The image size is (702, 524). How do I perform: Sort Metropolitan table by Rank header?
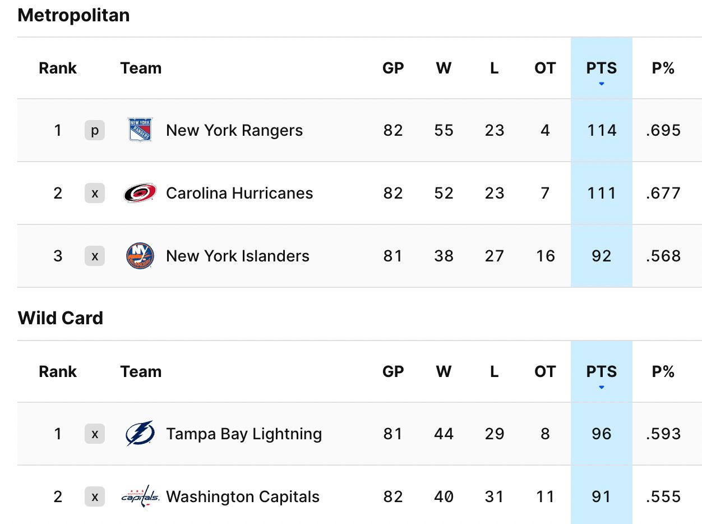point(58,68)
